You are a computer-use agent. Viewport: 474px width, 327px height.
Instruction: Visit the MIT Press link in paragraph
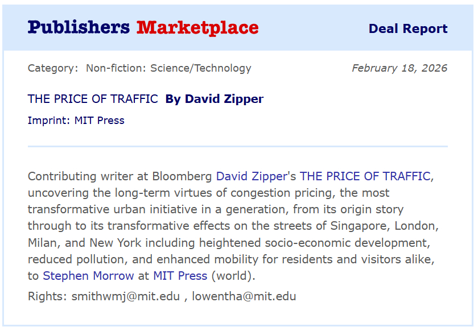(180, 276)
